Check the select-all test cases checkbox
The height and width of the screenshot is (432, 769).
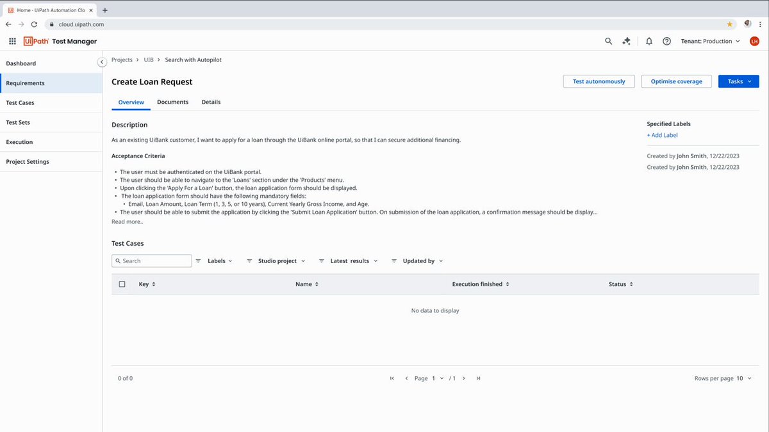pos(122,284)
